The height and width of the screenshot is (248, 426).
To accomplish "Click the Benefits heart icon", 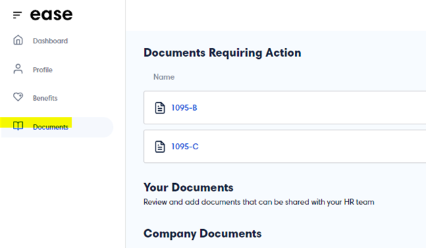I will click(18, 97).
